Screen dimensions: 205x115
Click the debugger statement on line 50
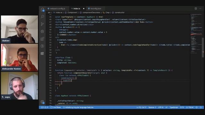(63, 30)
